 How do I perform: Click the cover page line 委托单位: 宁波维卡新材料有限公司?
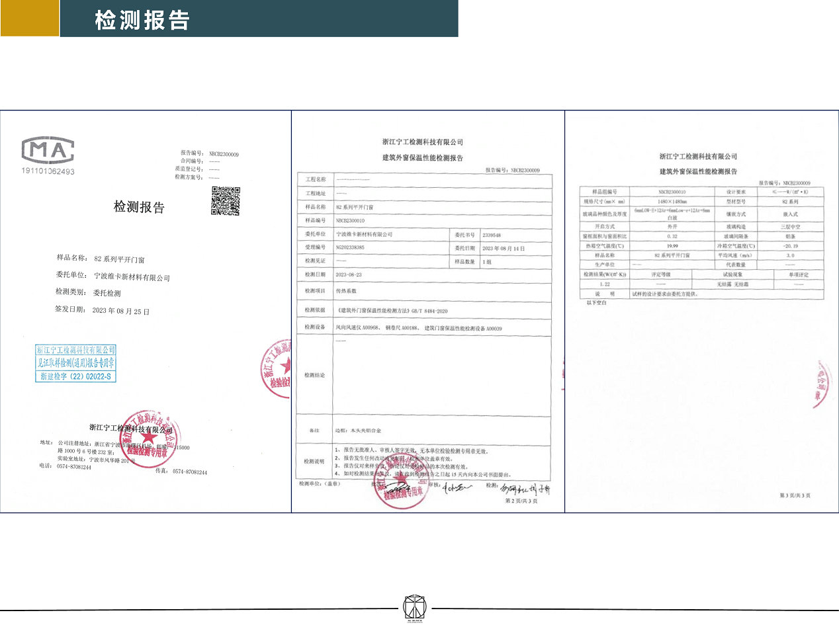tap(114, 276)
